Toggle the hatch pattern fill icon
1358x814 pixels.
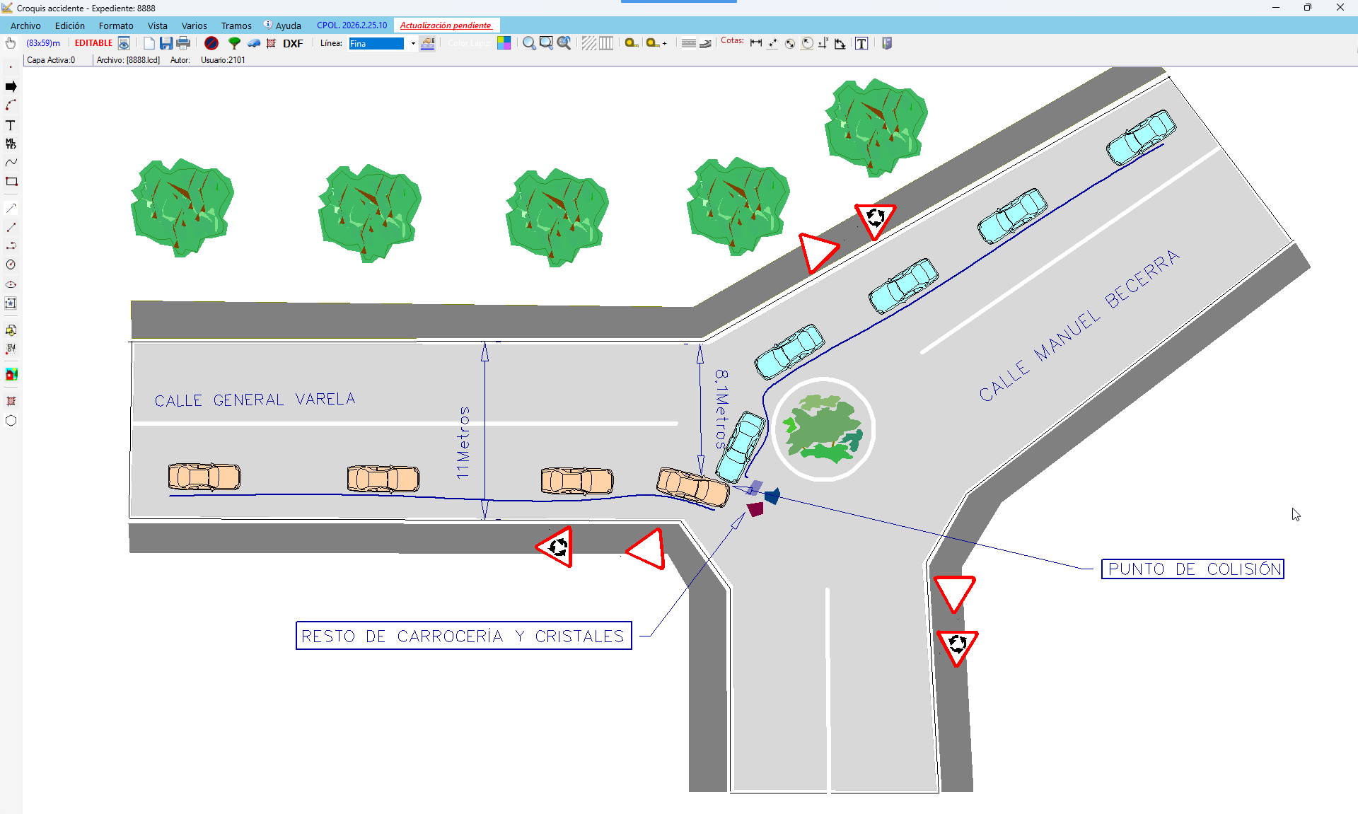coord(588,43)
